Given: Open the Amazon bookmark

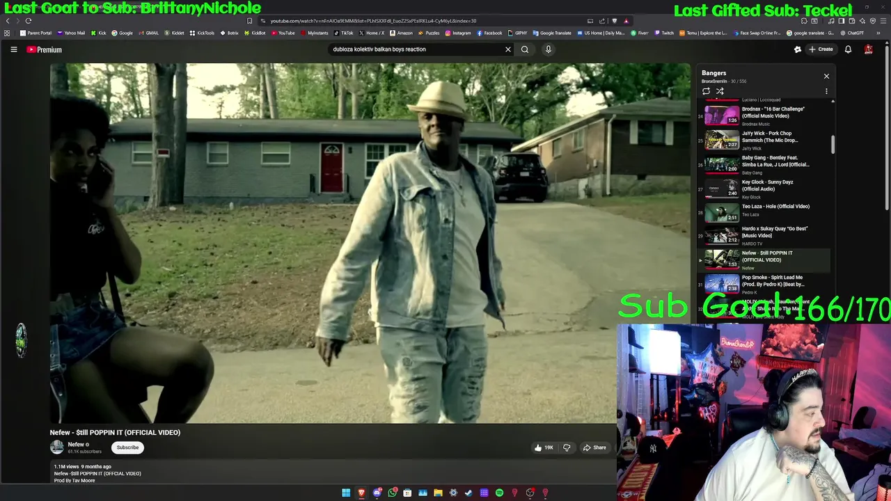Looking at the screenshot, I should coord(401,33).
